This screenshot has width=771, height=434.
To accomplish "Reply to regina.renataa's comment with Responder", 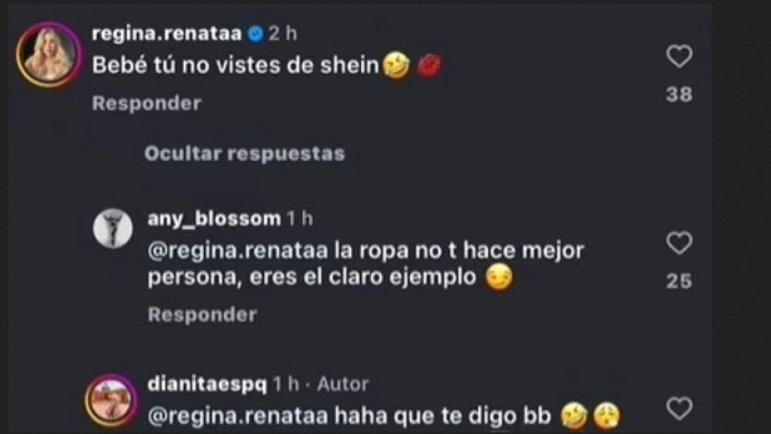I will coord(146,103).
